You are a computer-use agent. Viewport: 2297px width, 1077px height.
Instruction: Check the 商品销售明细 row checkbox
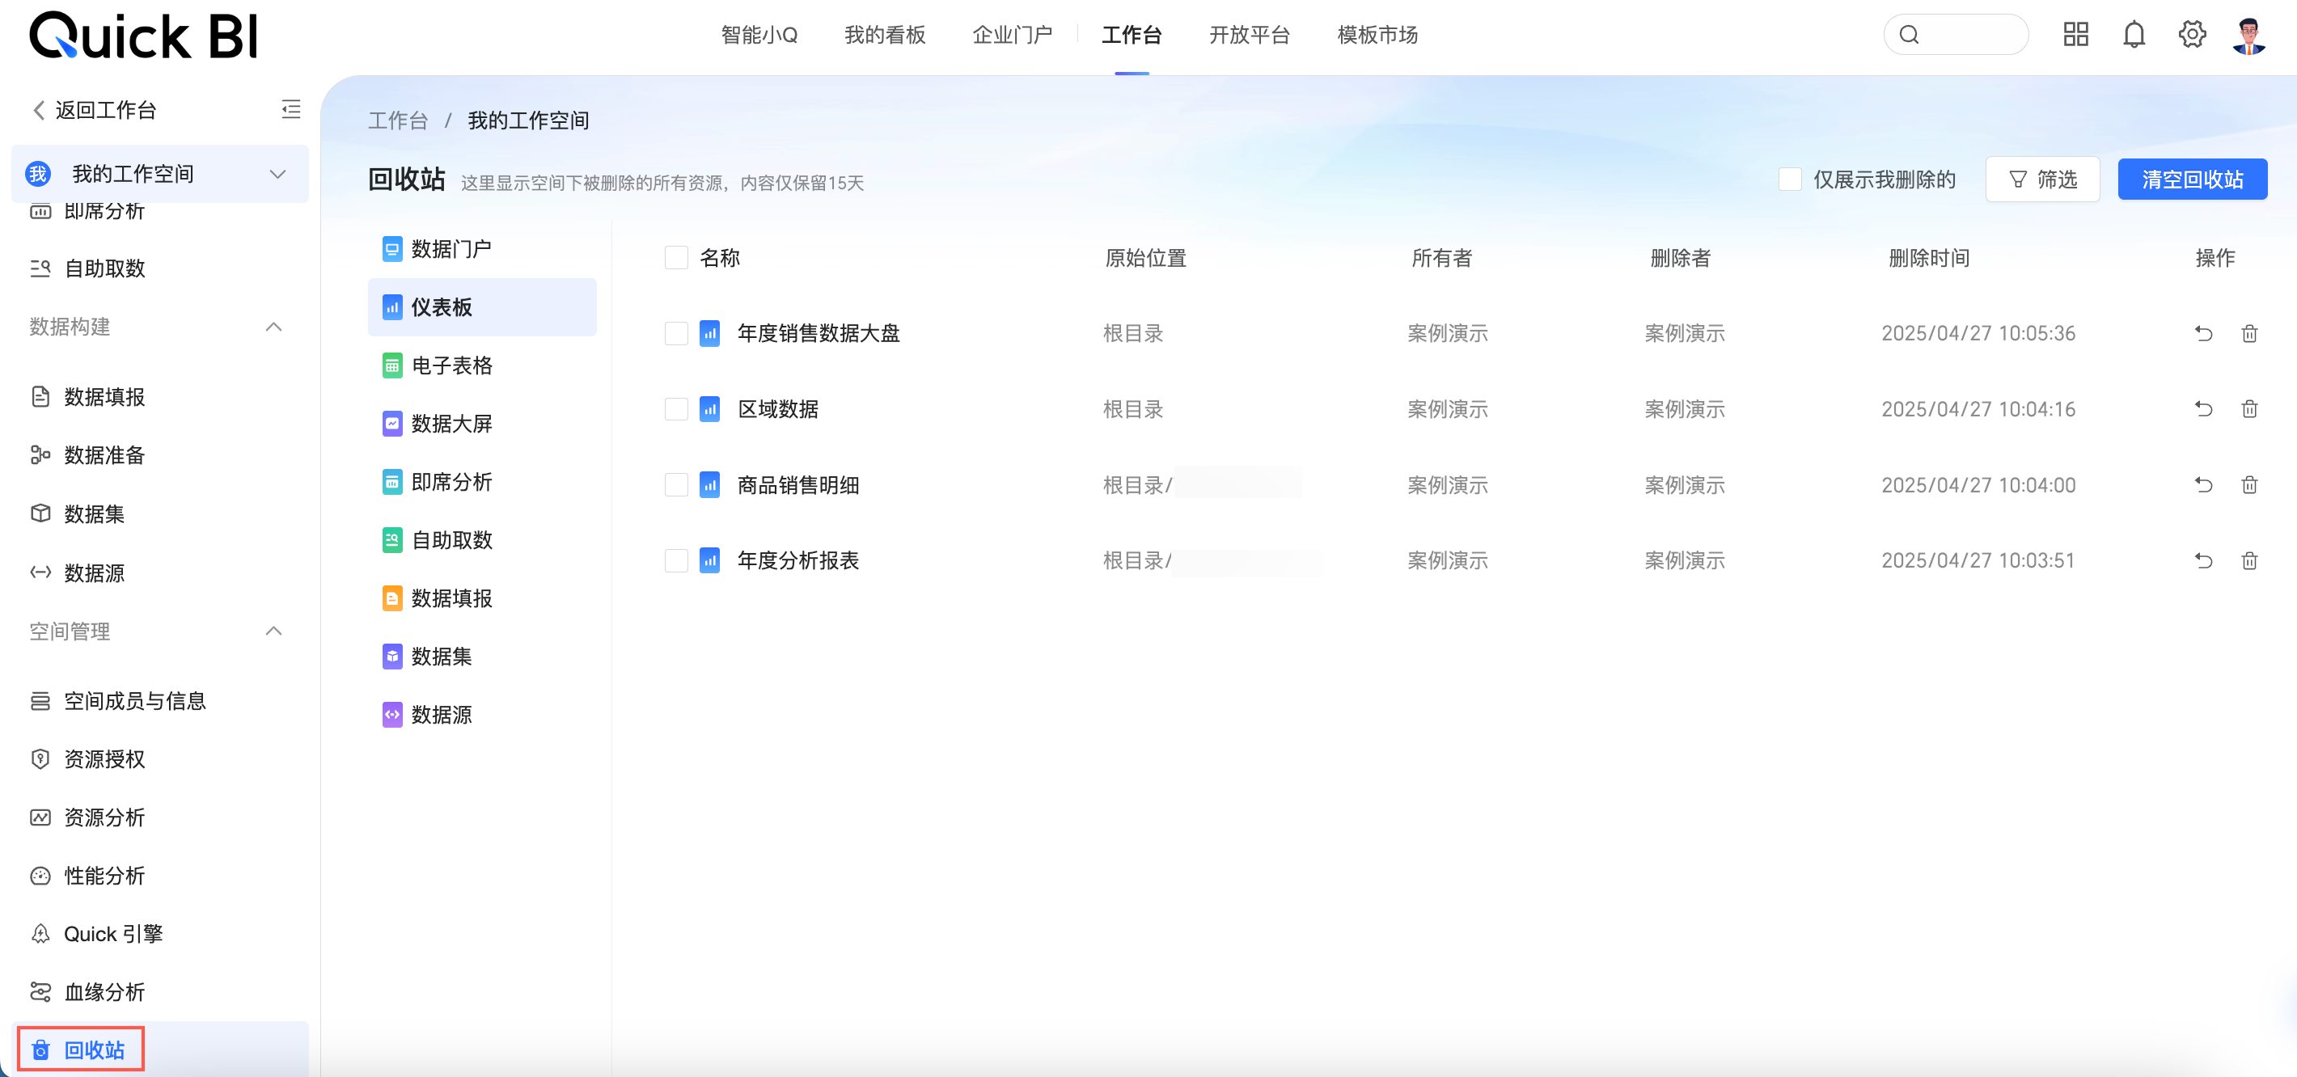pyautogui.click(x=677, y=485)
